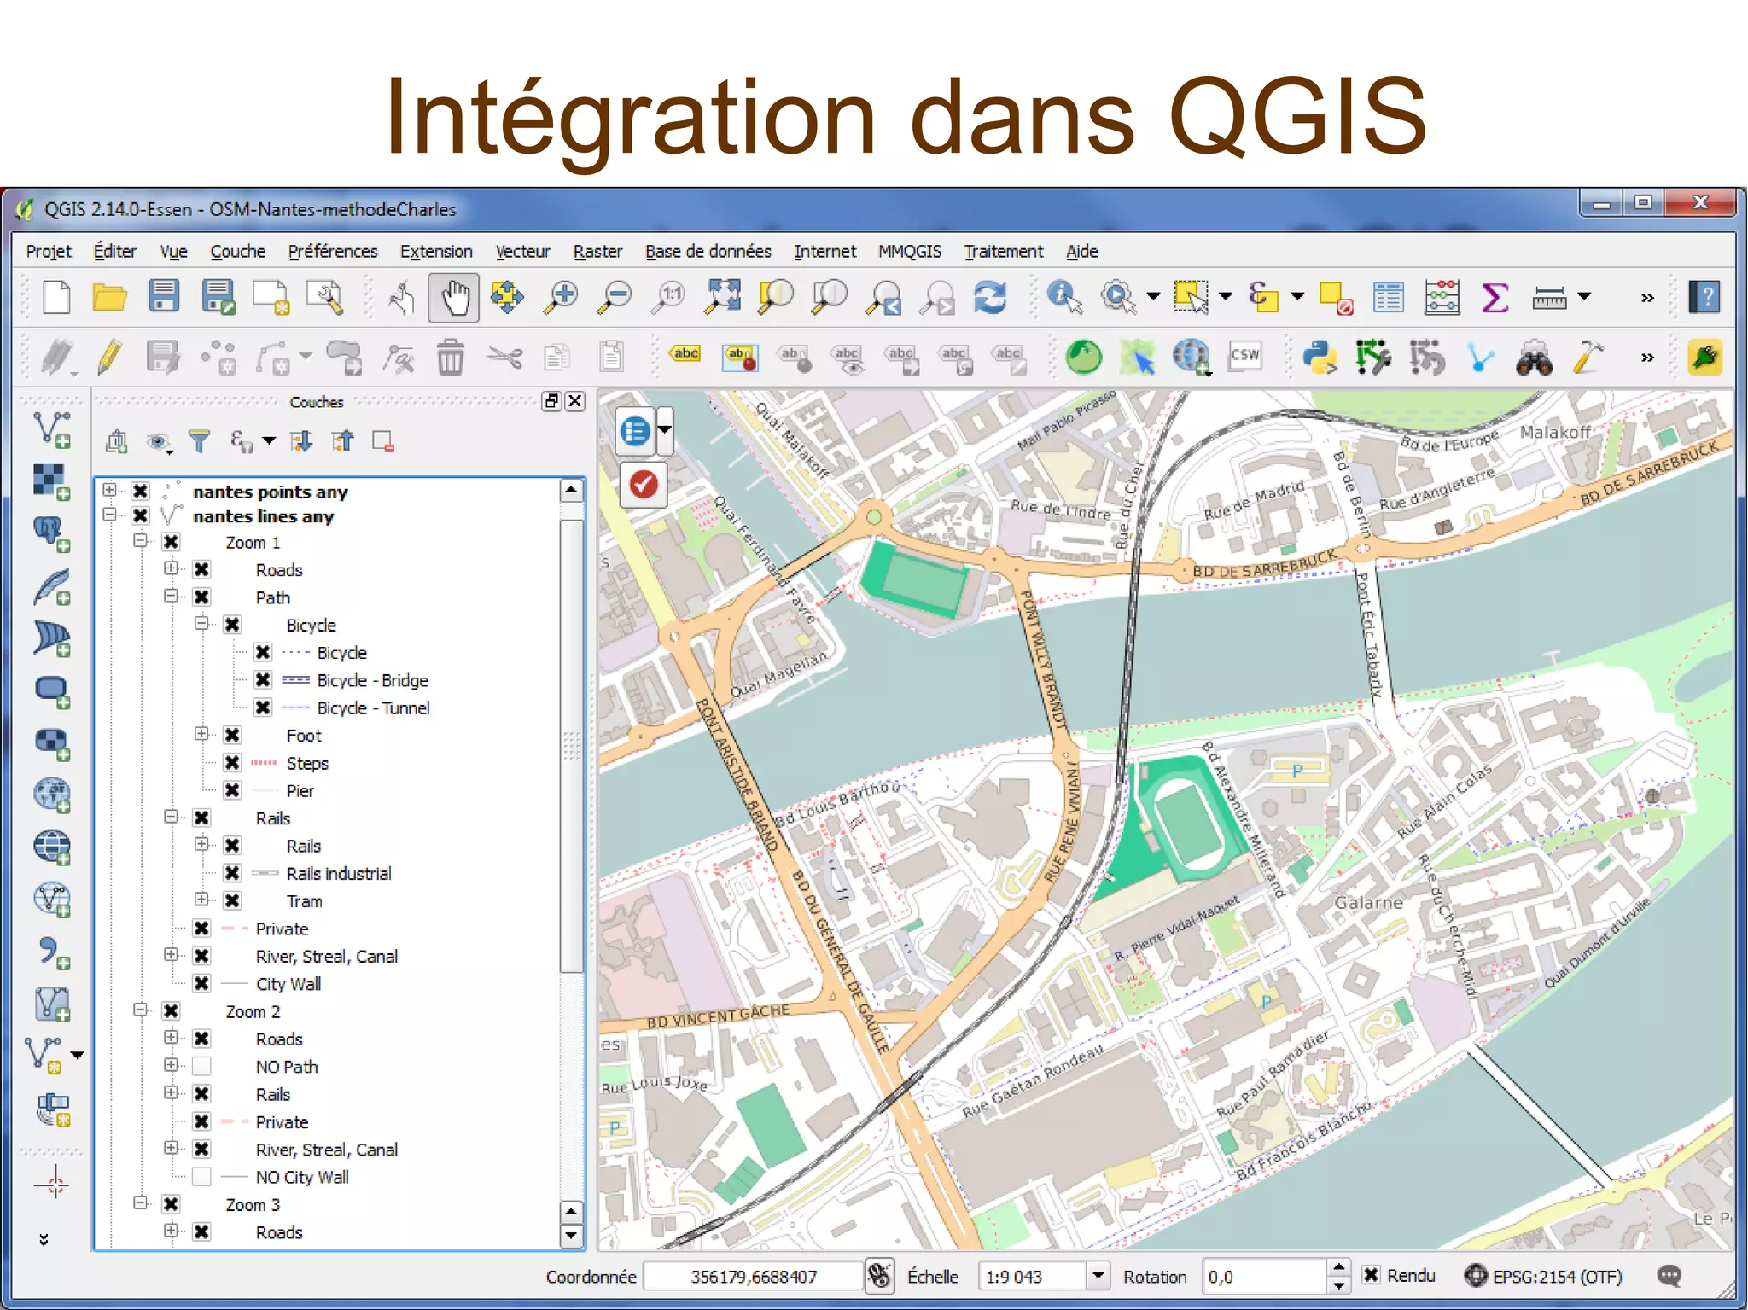The width and height of the screenshot is (1748, 1310).
Task: Open the MMQGIS menu
Action: pyautogui.click(x=910, y=251)
